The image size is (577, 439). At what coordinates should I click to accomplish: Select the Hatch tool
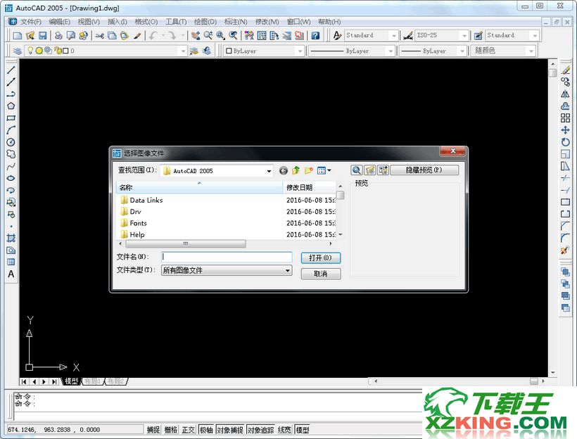pos(11,238)
